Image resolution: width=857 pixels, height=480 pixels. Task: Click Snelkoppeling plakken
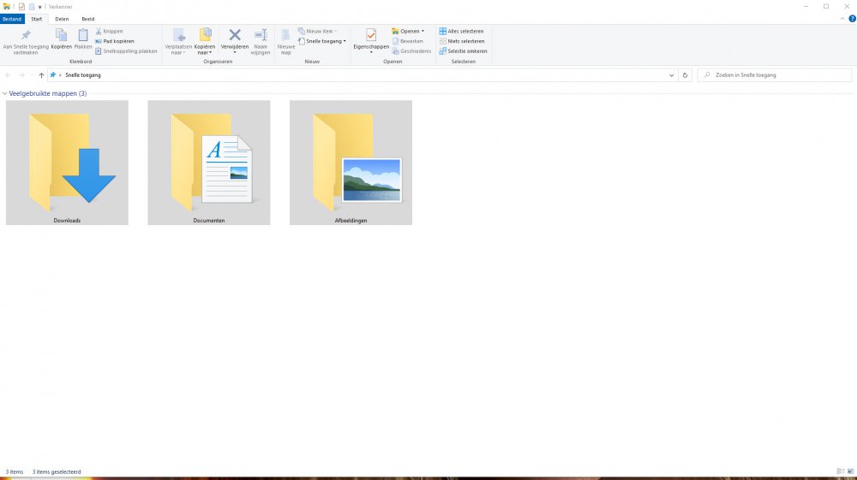[126, 50]
